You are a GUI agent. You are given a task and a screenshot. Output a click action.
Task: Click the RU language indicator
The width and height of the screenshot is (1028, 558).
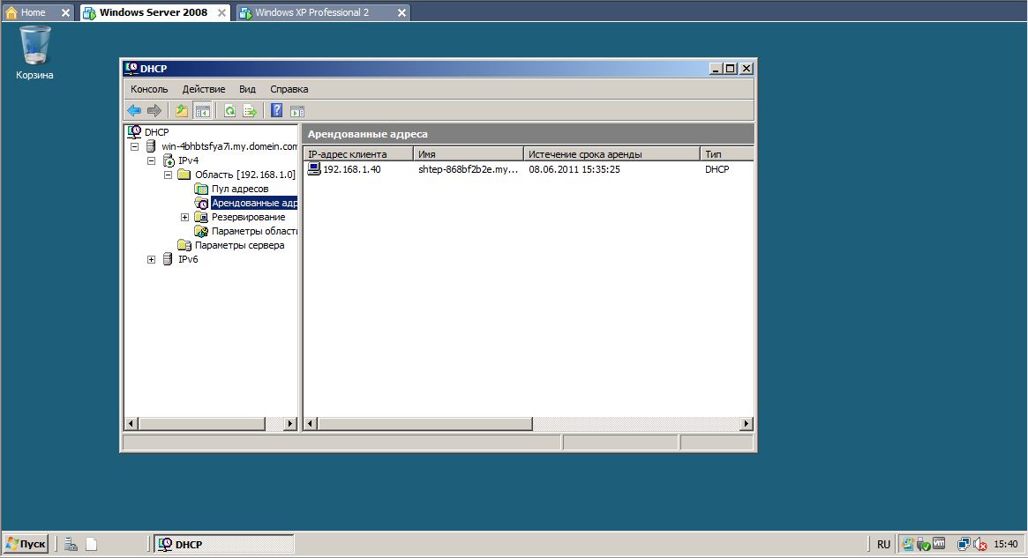[884, 544]
